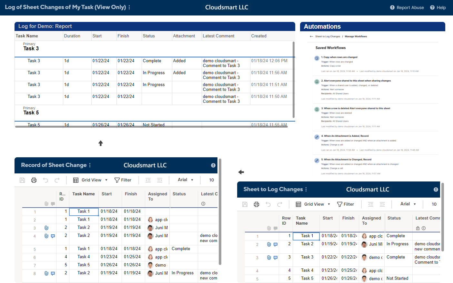The image size is (453, 283).
Task: Click Indent icon in Record of Sheet Change toolbar
Action: point(160,180)
